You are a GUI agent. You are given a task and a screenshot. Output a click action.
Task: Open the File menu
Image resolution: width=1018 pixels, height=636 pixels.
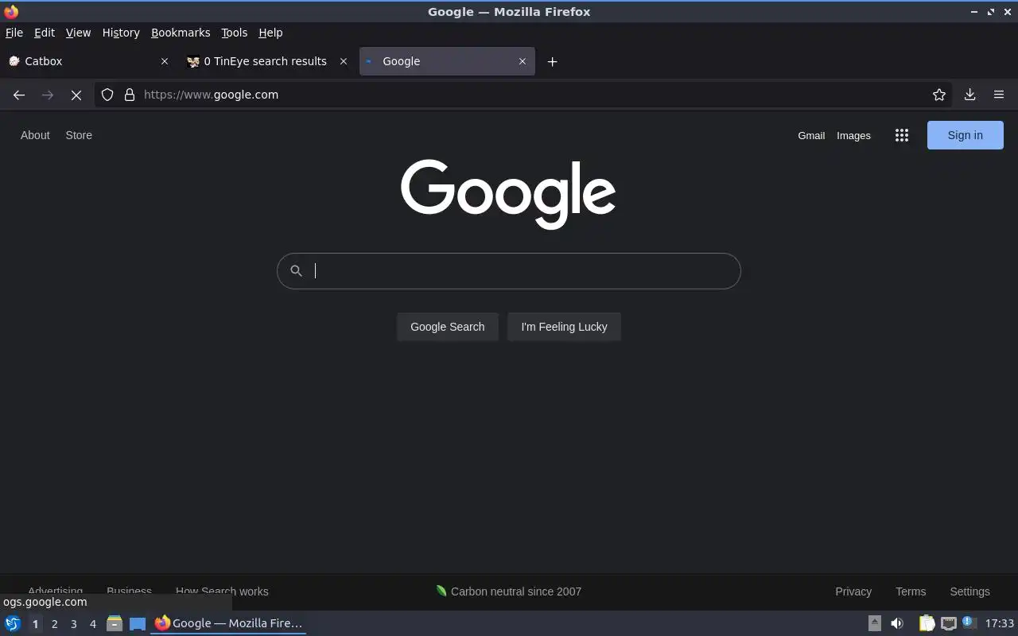(x=14, y=33)
